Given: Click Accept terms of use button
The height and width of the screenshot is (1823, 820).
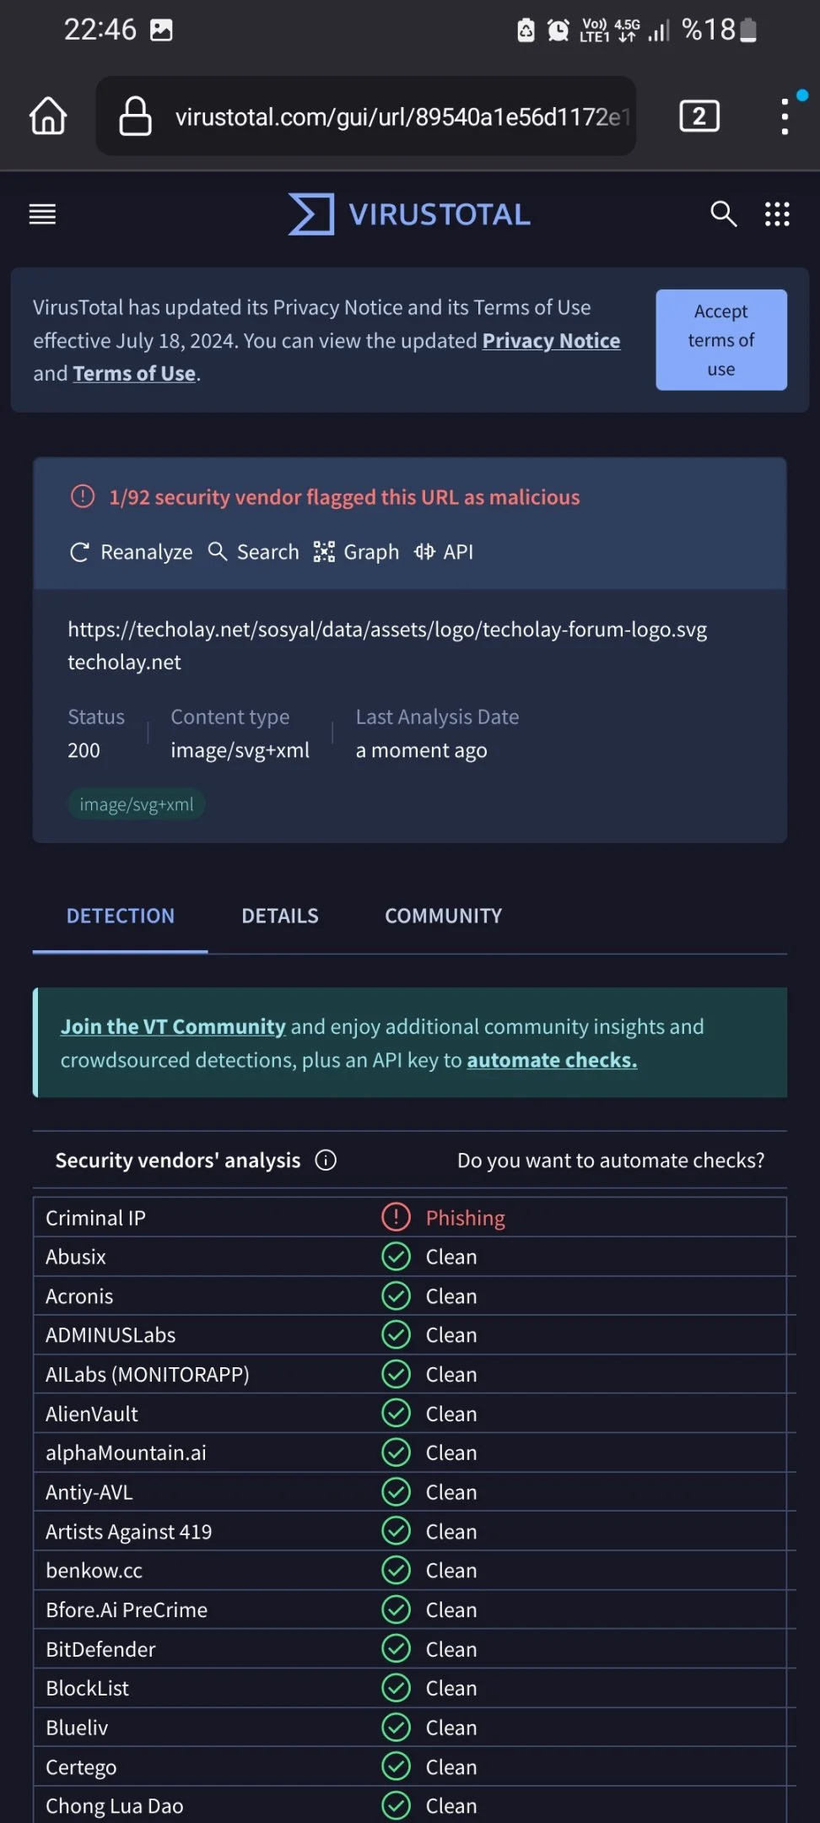Looking at the screenshot, I should click(721, 340).
